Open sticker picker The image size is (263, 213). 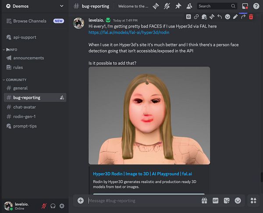coord(227,201)
